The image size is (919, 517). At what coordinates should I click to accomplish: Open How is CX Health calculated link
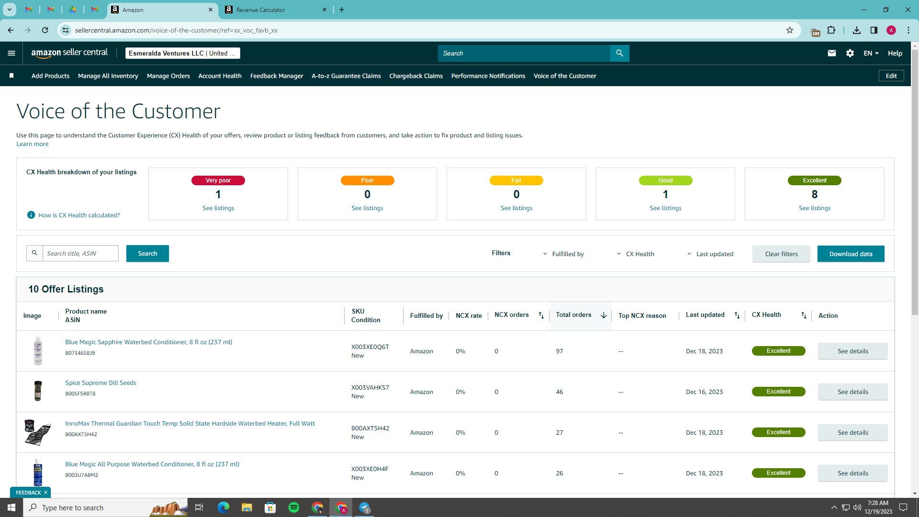pyautogui.click(x=79, y=215)
